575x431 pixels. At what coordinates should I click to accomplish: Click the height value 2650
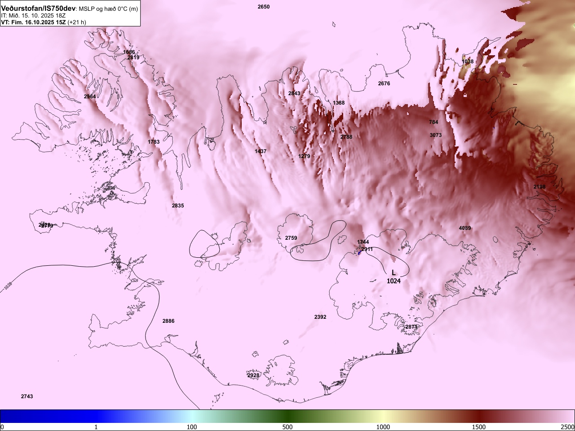click(264, 7)
